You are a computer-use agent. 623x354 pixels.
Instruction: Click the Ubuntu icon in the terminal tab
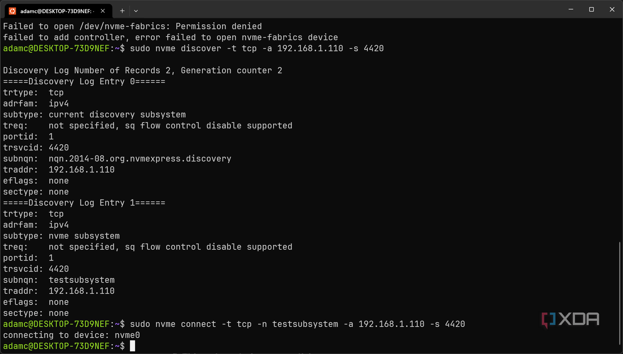coord(12,11)
